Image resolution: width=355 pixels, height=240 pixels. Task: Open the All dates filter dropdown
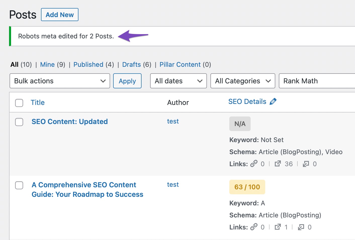point(179,81)
